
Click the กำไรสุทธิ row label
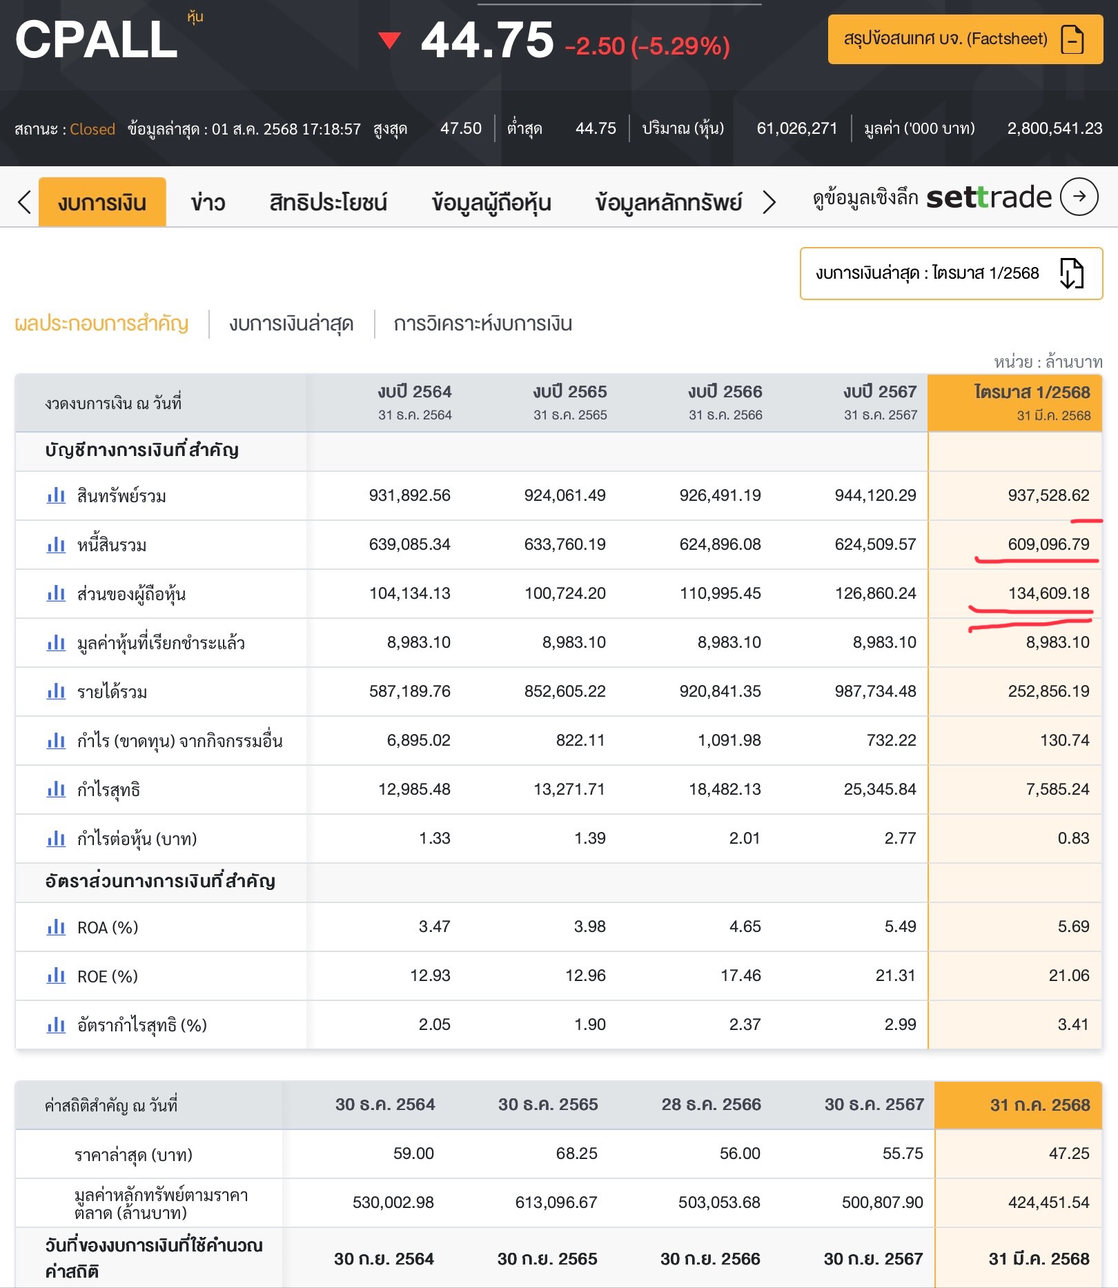point(108,790)
